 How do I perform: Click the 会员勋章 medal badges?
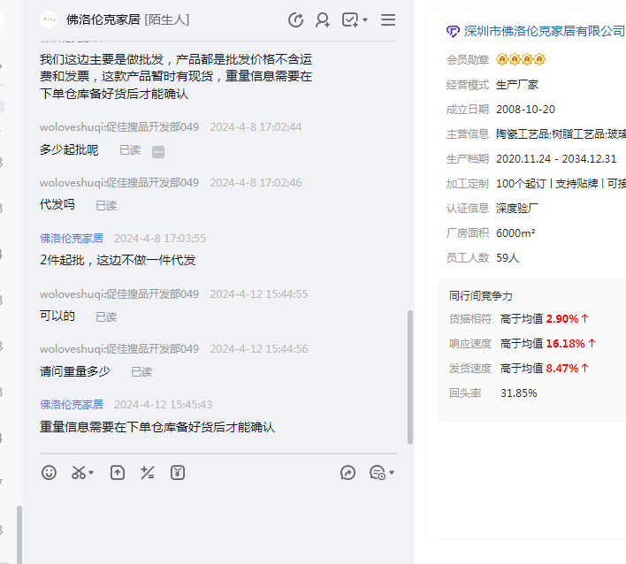pos(521,60)
